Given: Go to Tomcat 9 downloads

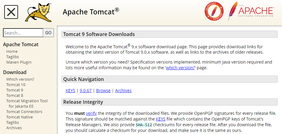Looking at the screenshot, I should pyautogui.click(x=15, y=90).
